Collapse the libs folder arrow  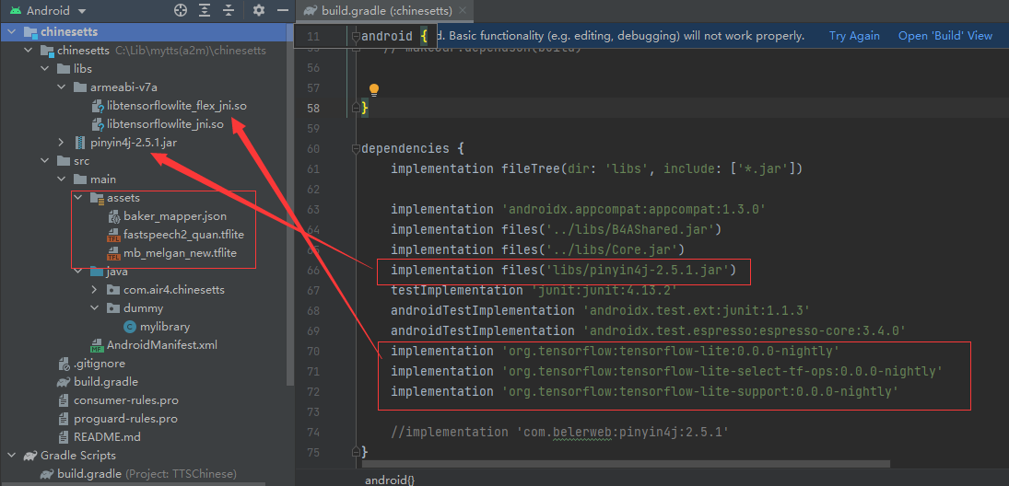click(45, 68)
